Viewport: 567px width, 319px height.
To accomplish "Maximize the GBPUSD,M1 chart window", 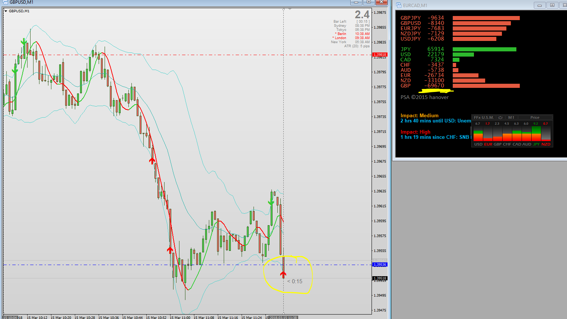I will (369, 2).
